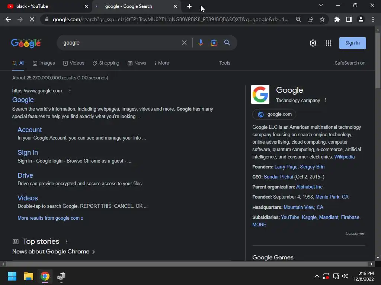The width and height of the screenshot is (381, 285).
Task: Switch to Images results tab
Action: pos(44,63)
